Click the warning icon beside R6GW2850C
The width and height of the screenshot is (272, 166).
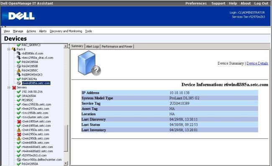(x=19, y=70)
